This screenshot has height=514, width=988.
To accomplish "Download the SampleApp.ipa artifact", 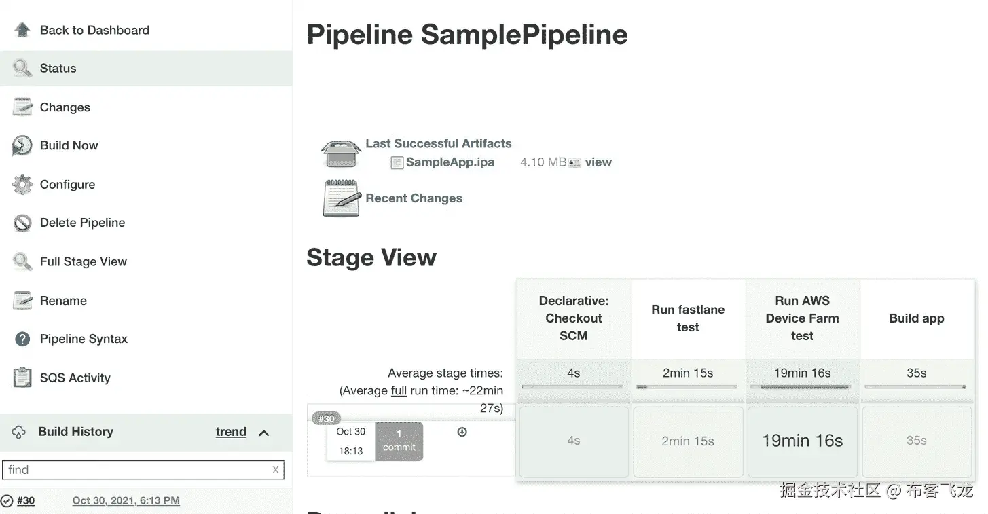I will (x=450, y=162).
